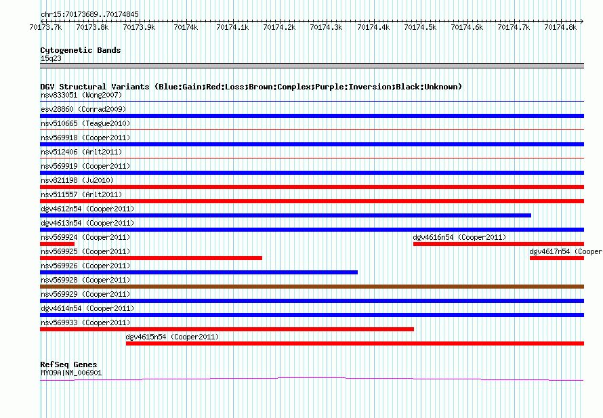Click the RefSeq Genes track heading
The width and height of the screenshot is (603, 418).
click(68, 364)
